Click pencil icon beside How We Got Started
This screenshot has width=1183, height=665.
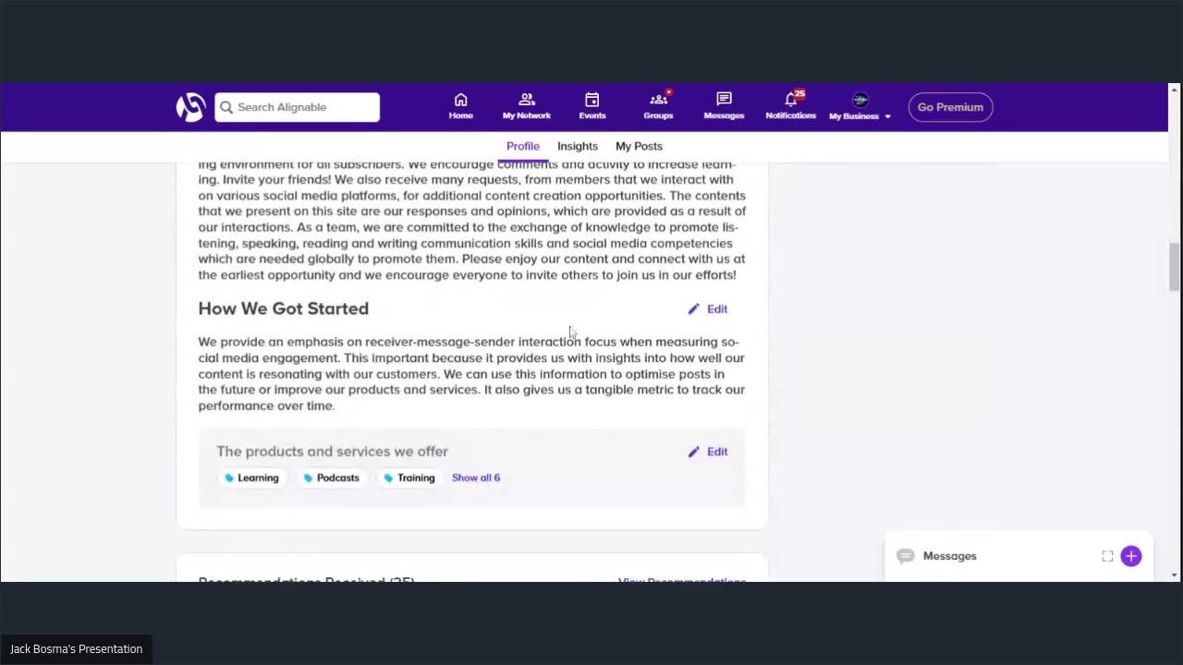pos(694,309)
